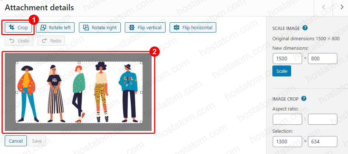The image size is (348, 154).
Task: Rotate the image left
Action: 55,28
